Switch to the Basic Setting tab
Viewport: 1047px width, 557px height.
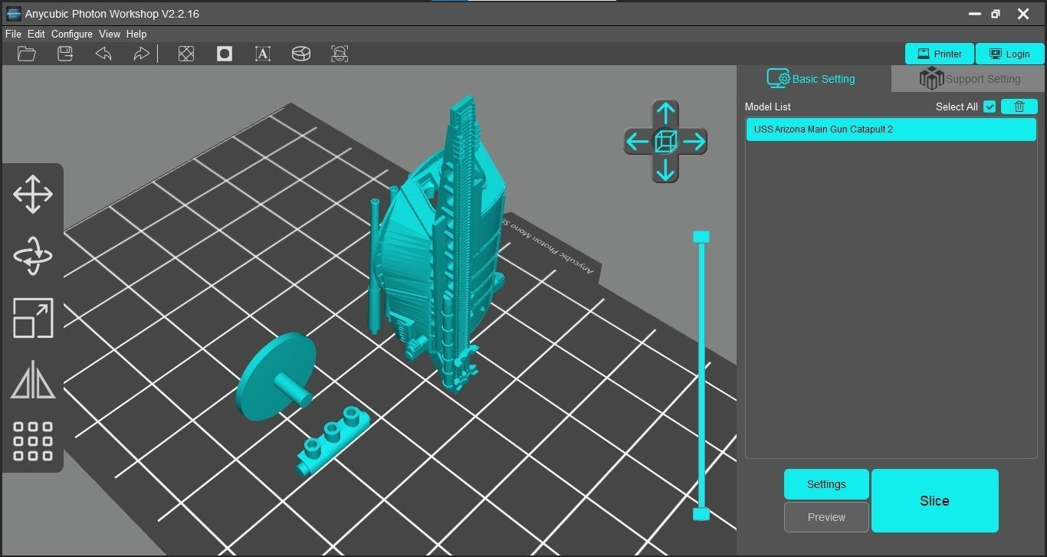814,79
